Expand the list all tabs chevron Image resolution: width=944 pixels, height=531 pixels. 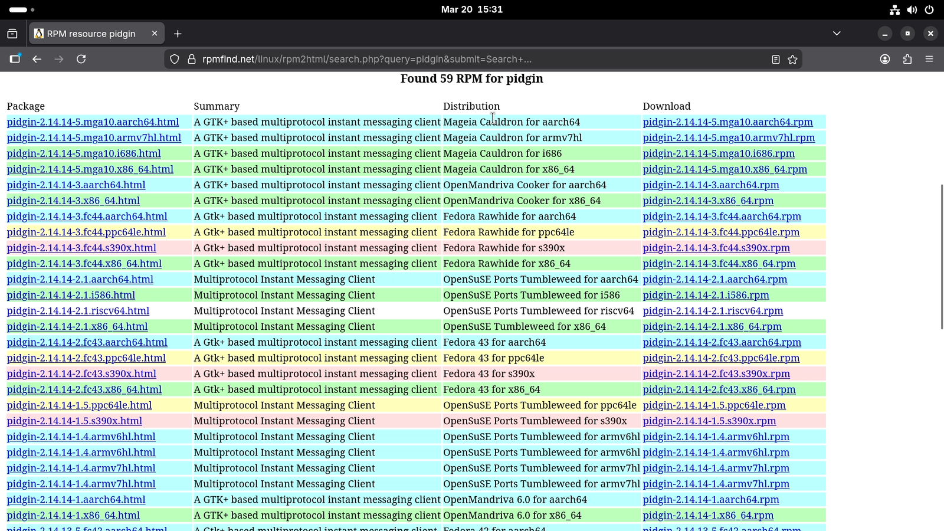pos(837,34)
